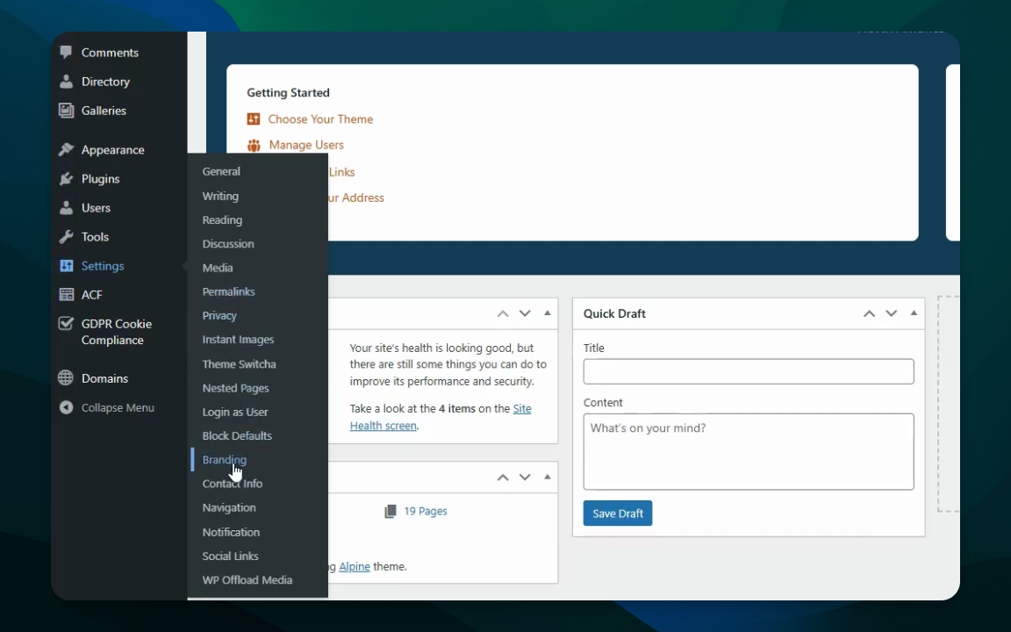The image size is (1011, 632).
Task: Click the Plugins plug icon
Action: click(x=66, y=179)
